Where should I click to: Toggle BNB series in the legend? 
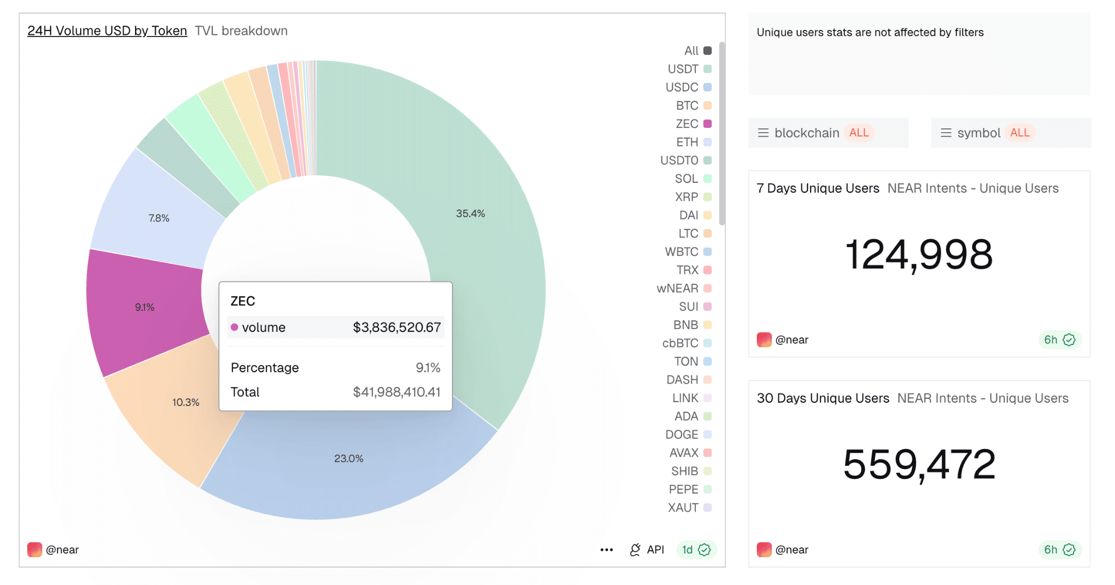693,325
